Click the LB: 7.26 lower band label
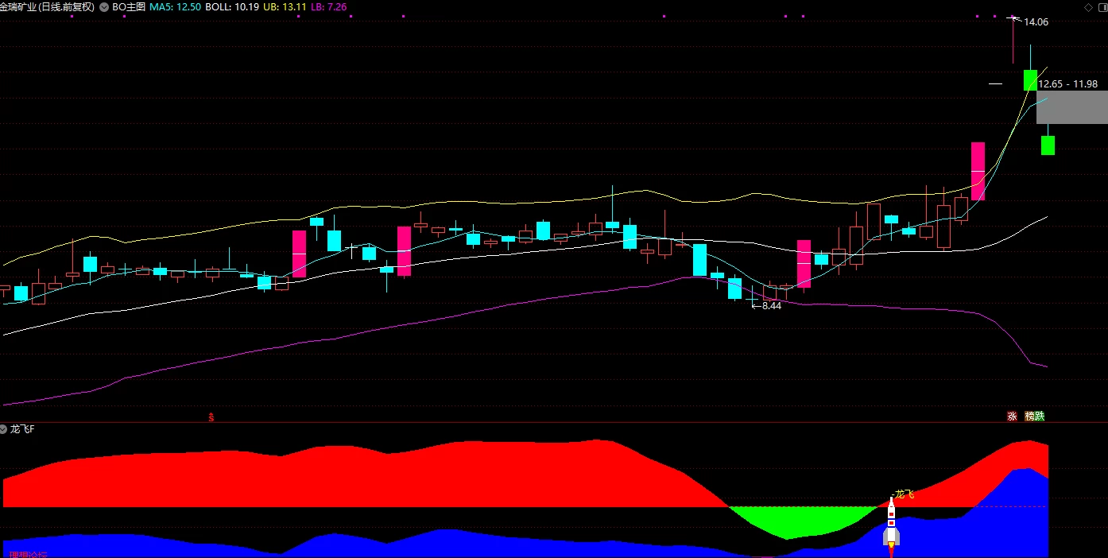This screenshot has height=558, width=1108. pyautogui.click(x=329, y=6)
